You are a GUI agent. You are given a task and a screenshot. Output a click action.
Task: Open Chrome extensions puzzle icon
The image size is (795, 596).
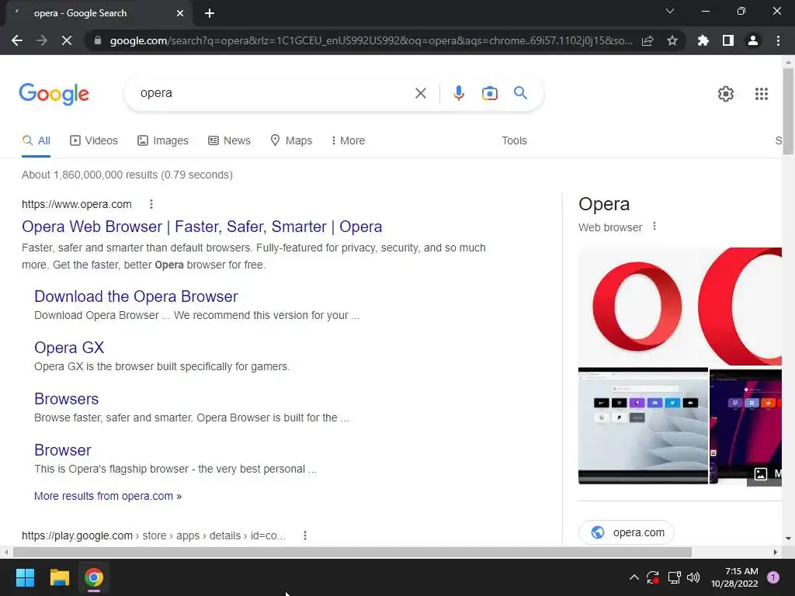point(703,40)
